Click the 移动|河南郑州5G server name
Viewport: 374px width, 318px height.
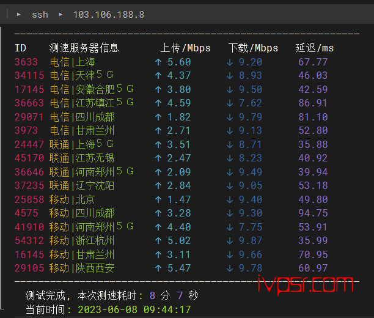pos(91,227)
